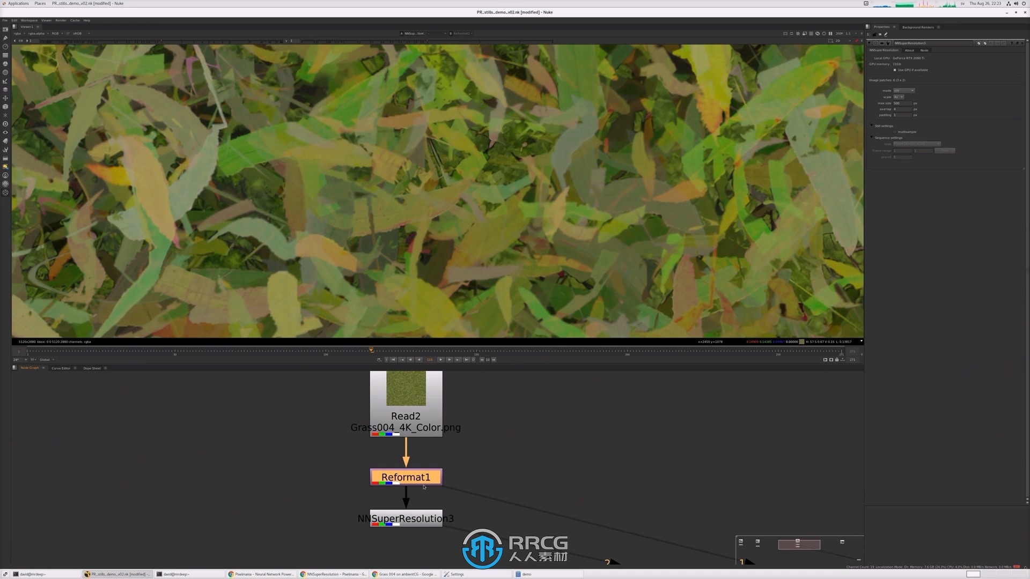Open the Workspace menu
Viewport: 1030px width, 579px height.
point(29,20)
